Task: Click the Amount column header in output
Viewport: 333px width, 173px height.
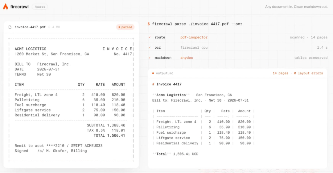Action: coord(244,111)
